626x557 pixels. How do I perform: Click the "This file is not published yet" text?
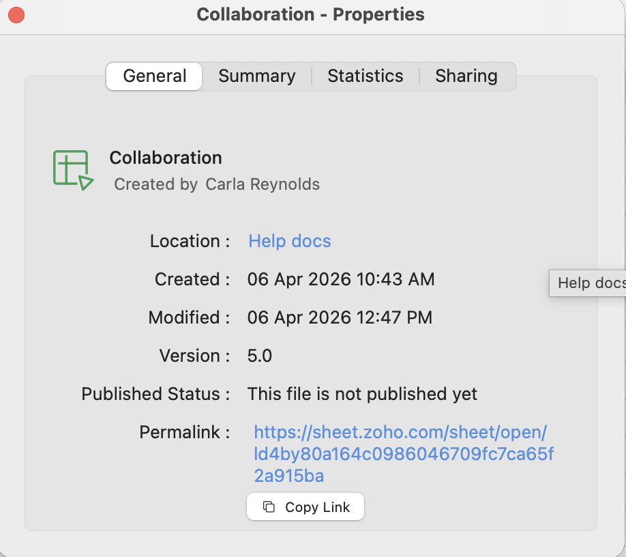(362, 394)
